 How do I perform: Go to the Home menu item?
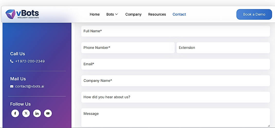pyautogui.click(x=95, y=14)
